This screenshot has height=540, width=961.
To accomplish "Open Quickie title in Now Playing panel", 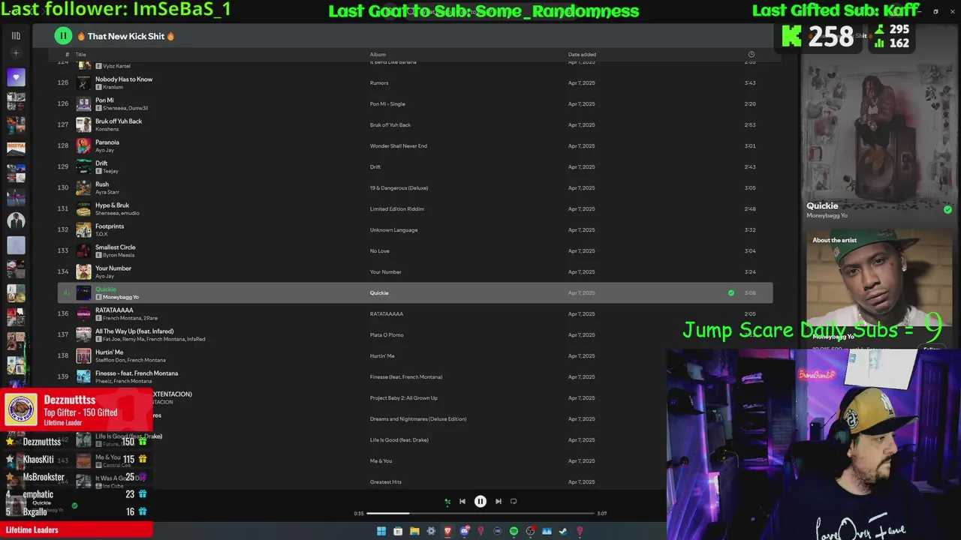I will 822,205.
